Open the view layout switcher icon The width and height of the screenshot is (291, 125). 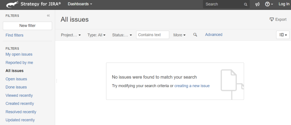[283, 35]
